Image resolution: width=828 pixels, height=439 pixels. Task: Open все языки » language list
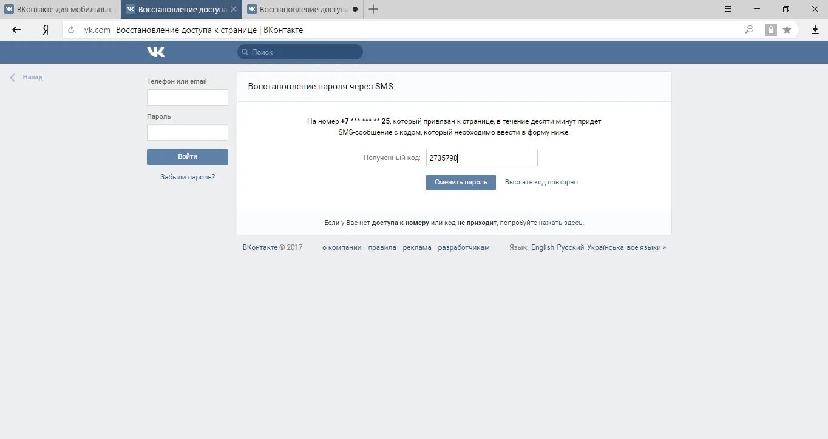click(x=646, y=247)
